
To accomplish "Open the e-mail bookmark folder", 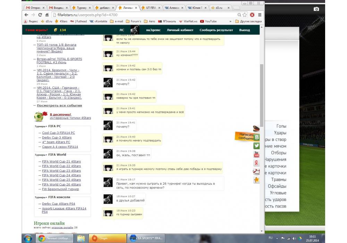I will pyautogui.click(x=116, y=22).
